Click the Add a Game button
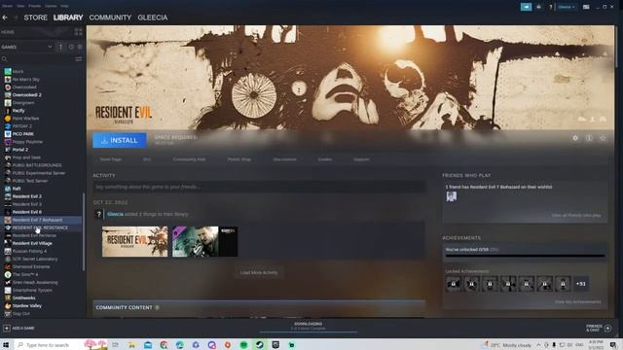 coord(18,329)
